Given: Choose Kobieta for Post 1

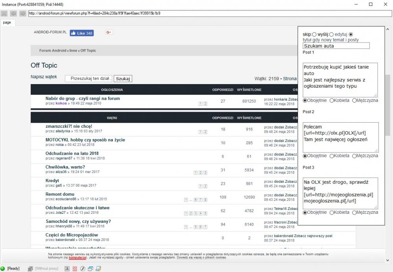Looking at the screenshot, I should click(332, 100).
